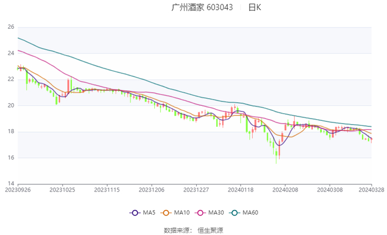Click the 恒生聚源 data source text
This screenshot has width=387, height=235.
point(210,230)
